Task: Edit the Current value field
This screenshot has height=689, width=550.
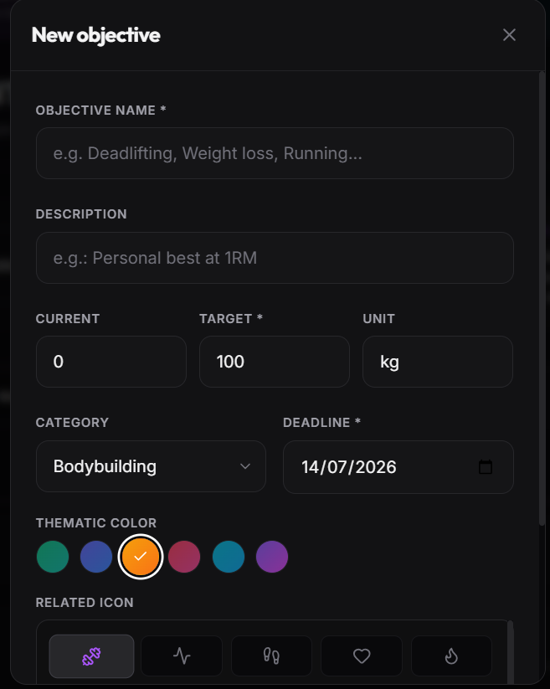Action: [111, 362]
